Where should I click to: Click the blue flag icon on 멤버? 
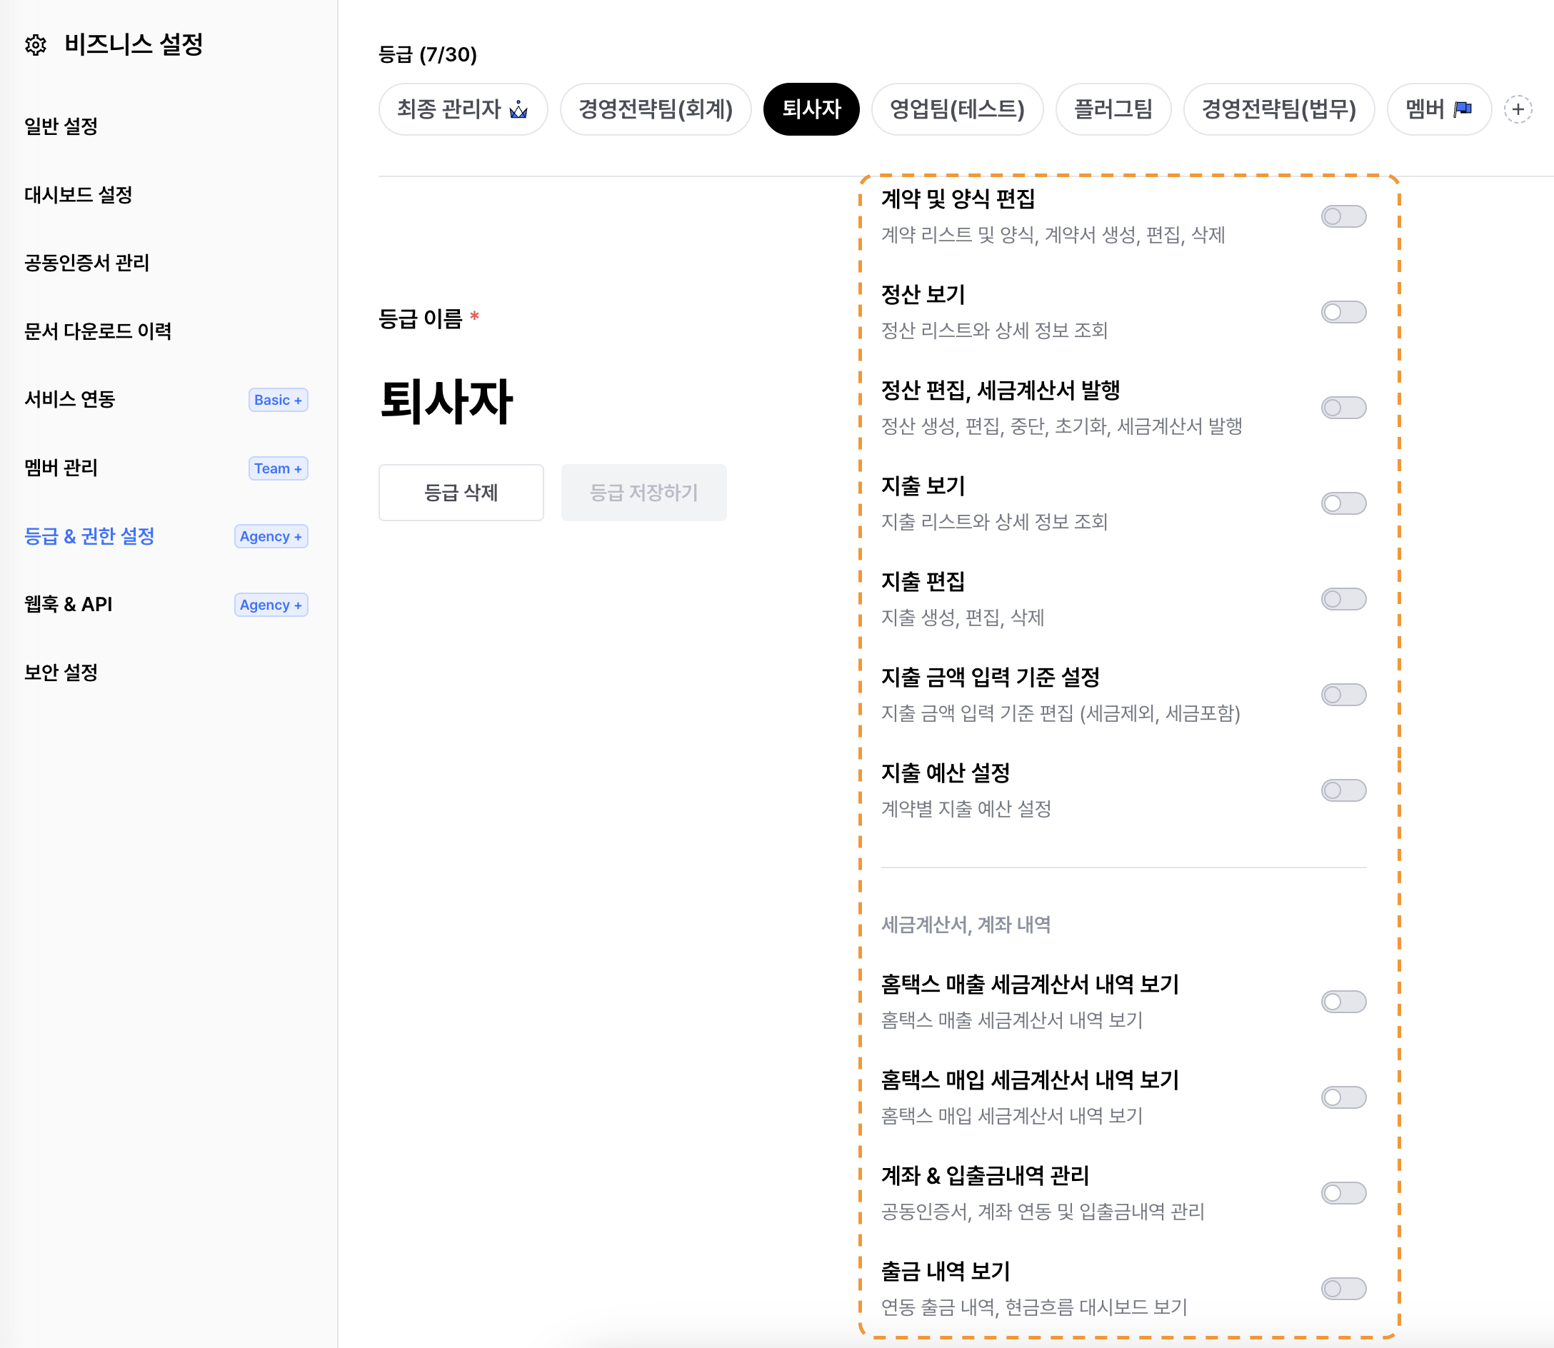click(1462, 110)
